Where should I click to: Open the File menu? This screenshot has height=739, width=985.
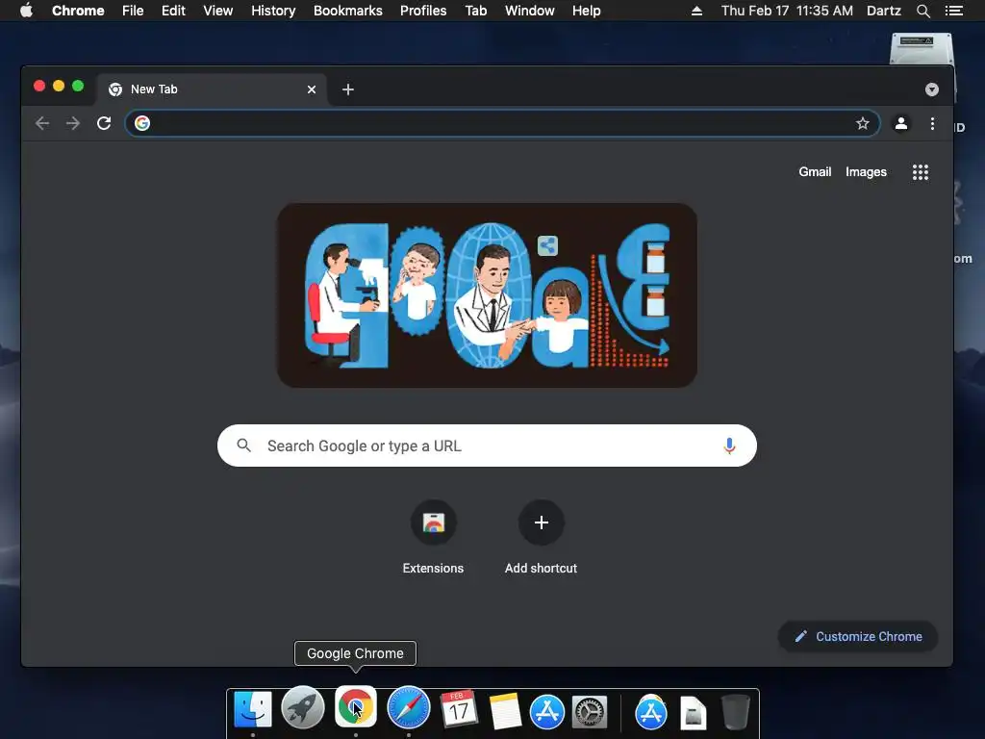(x=133, y=11)
